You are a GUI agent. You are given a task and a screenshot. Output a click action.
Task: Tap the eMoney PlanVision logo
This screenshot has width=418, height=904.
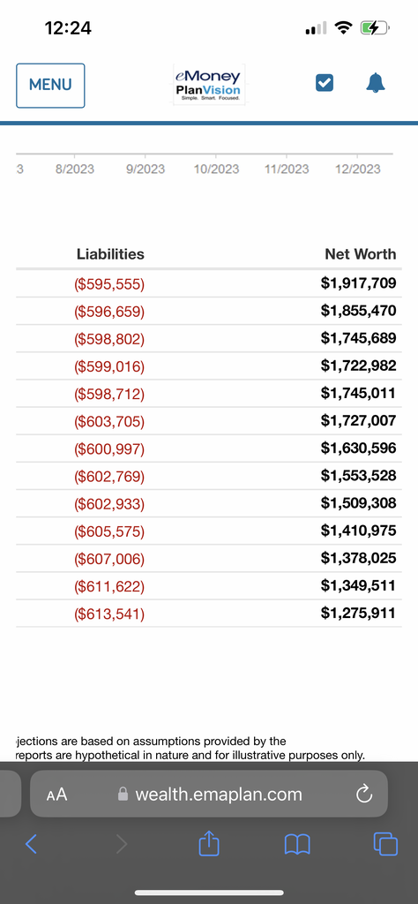coord(209,85)
